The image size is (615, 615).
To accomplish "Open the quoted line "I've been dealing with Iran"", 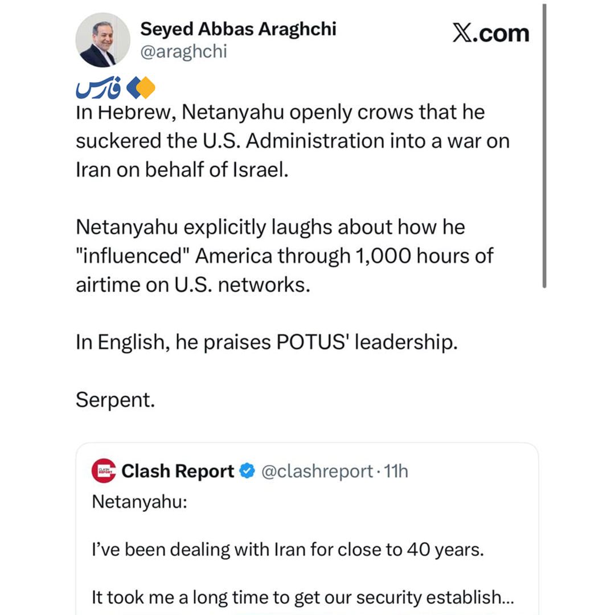I will [x=288, y=549].
